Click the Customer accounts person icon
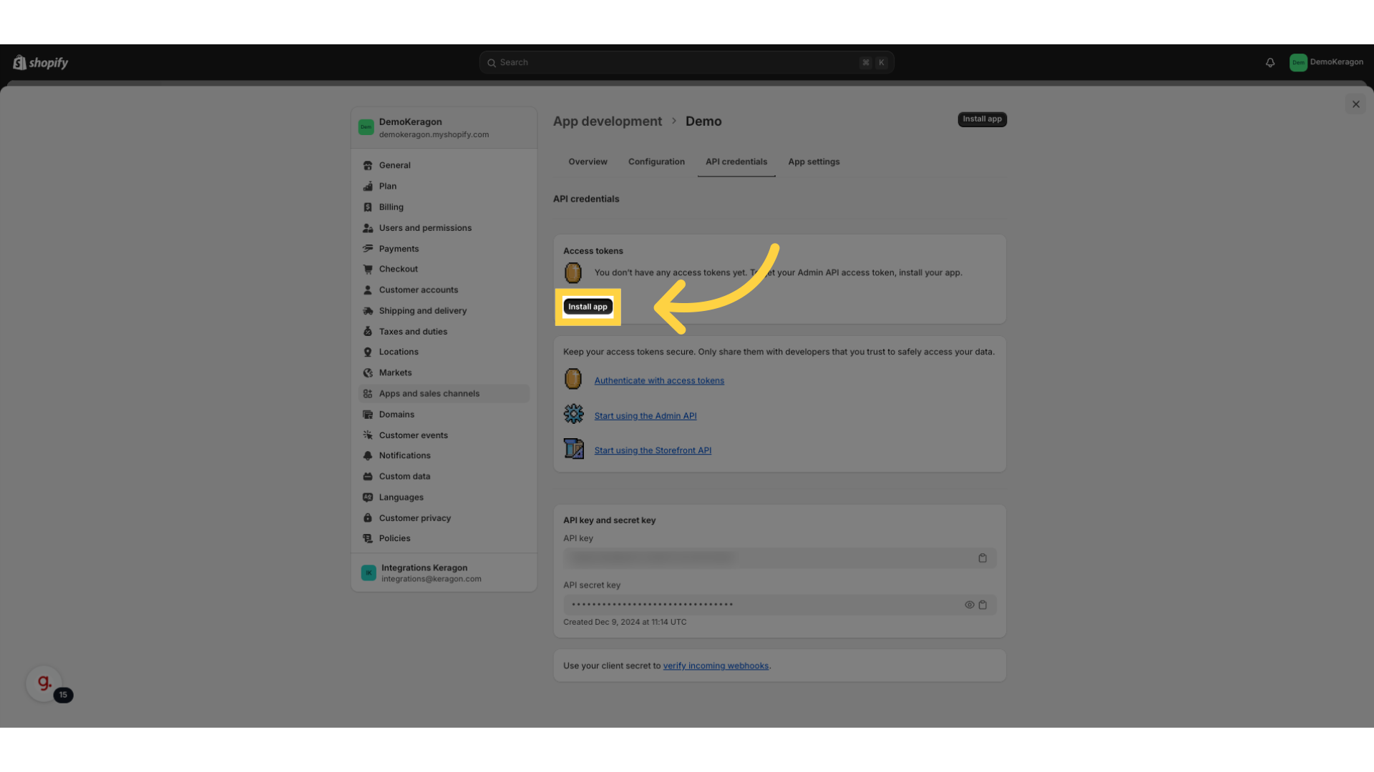Viewport: 1374px width, 772px height. coord(368,290)
